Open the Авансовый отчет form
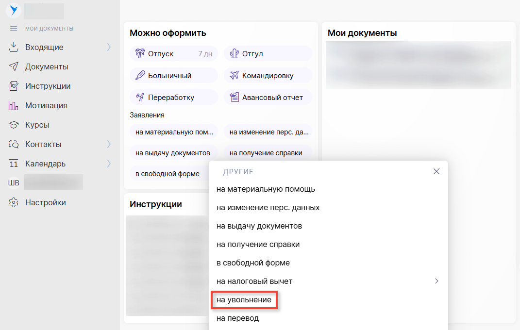Screen dimensions: 520x330 (x=268, y=98)
